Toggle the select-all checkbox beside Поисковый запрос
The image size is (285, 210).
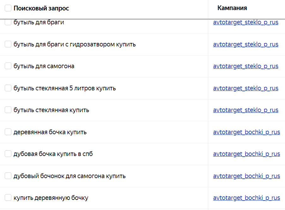8,8
